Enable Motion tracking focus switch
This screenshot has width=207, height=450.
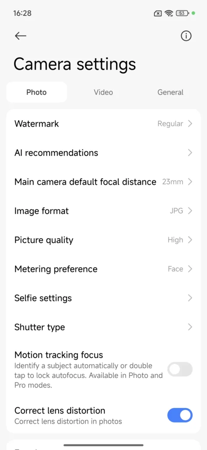(180, 369)
